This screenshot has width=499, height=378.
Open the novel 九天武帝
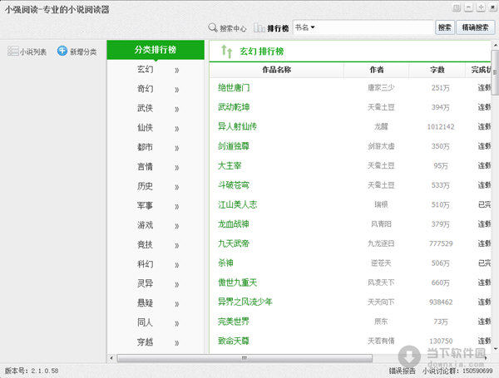[234, 243]
